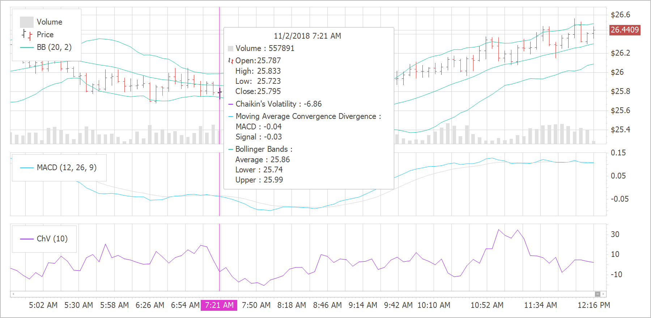Click the 12:16 PM time axis label
The image size is (651, 318).
593,305
